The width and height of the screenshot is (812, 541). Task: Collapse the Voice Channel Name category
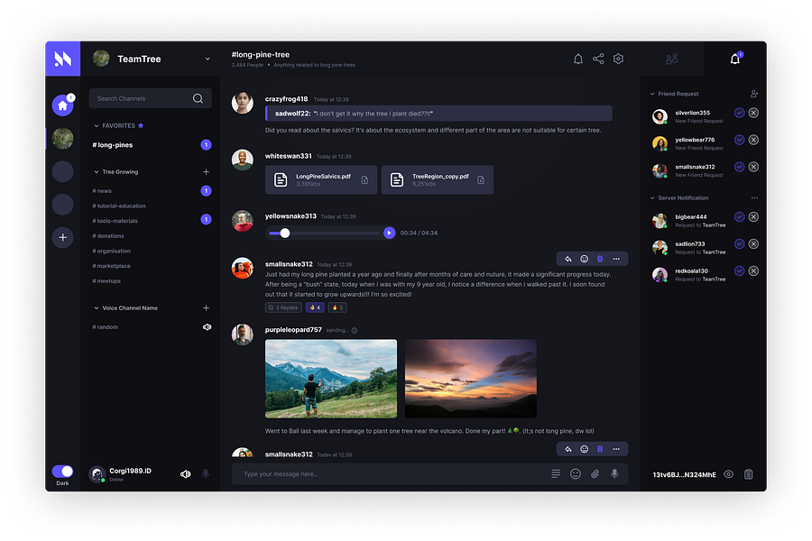(x=97, y=308)
